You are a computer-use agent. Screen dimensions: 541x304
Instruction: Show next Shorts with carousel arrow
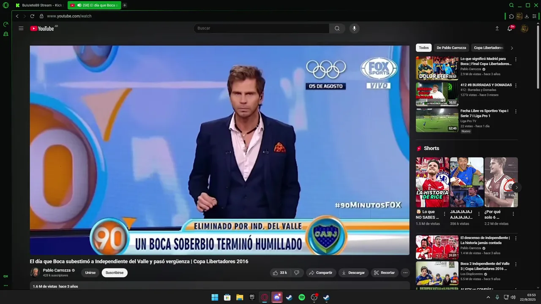click(516, 187)
